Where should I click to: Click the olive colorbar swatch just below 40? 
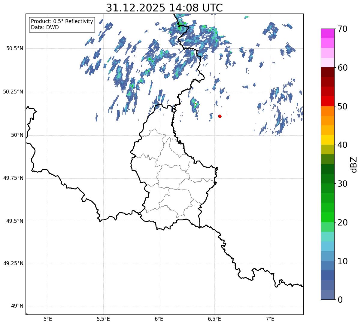click(x=327, y=149)
